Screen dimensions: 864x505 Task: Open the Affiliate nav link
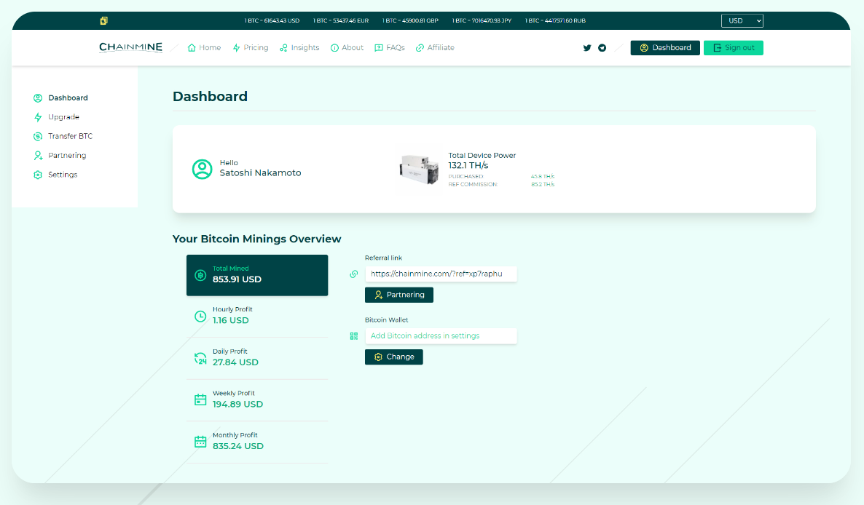435,48
